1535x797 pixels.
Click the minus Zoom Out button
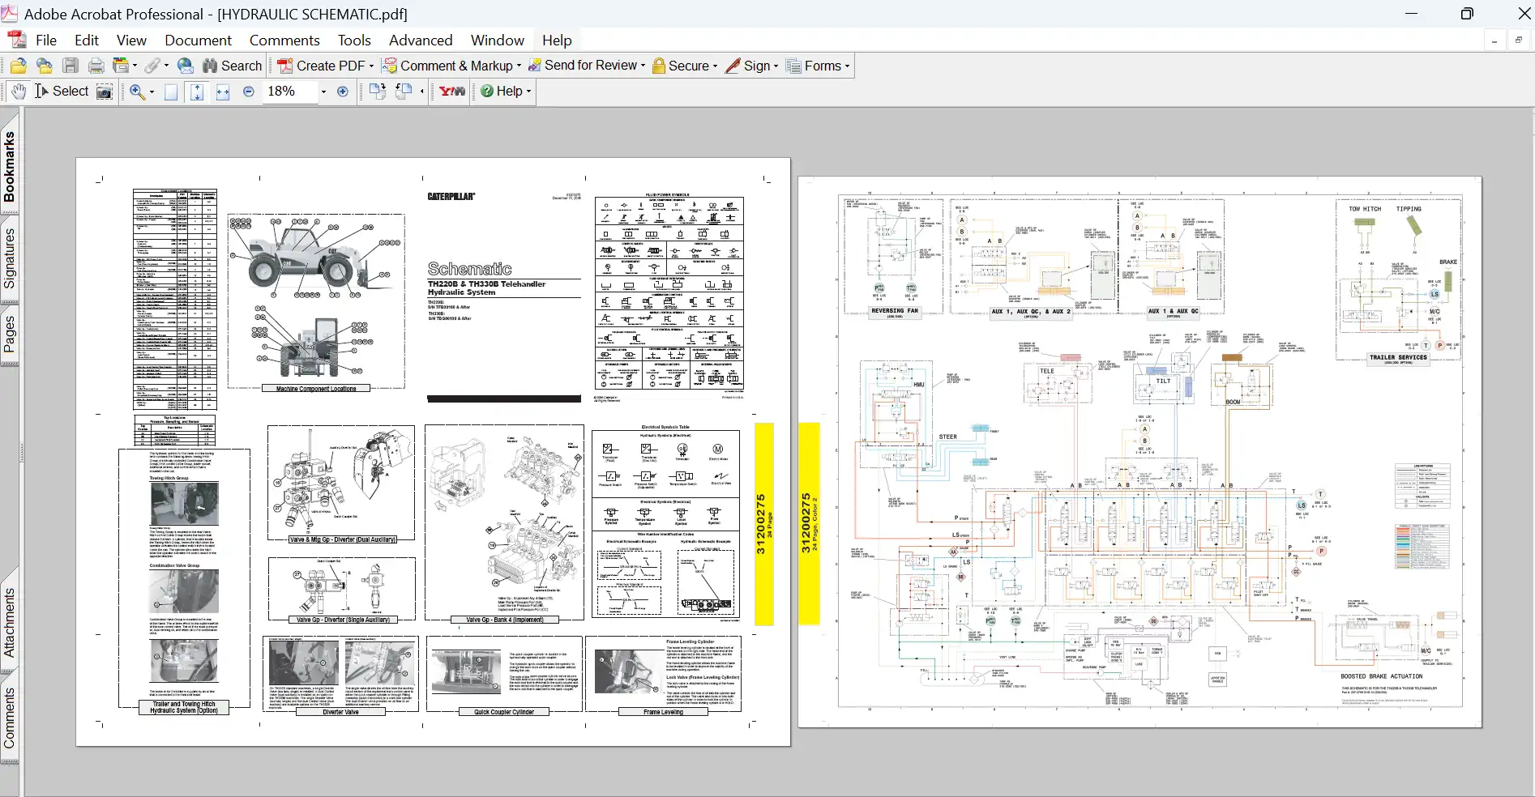click(x=249, y=92)
